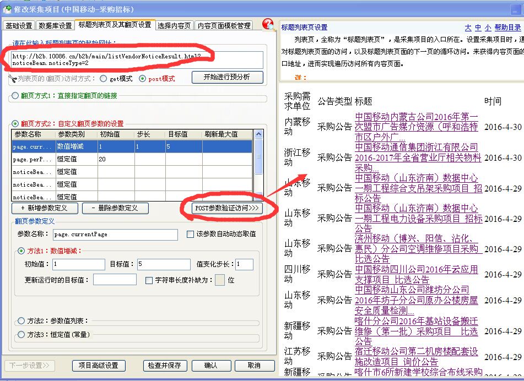The width and height of the screenshot is (524, 381).
Task: Open the 中国移动通信集团浙江有限公司 announcement link
Action: click(418, 157)
